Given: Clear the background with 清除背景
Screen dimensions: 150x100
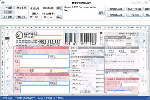Looking at the screenshot, I should [x=21, y=17].
